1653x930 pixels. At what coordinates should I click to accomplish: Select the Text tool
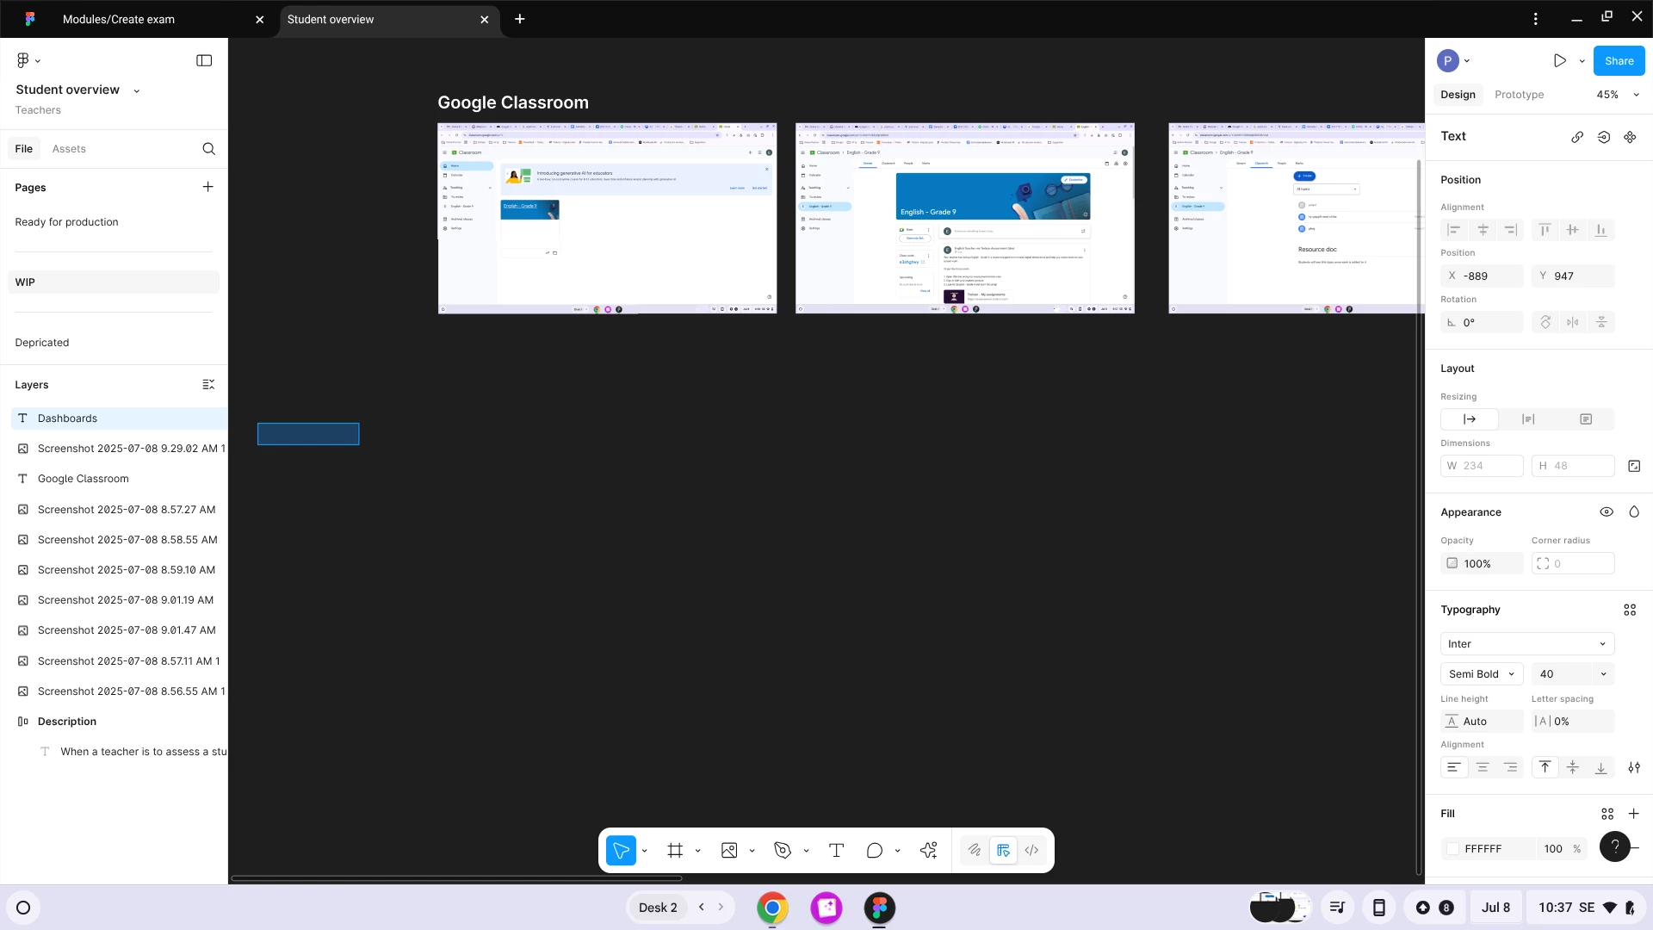click(836, 851)
